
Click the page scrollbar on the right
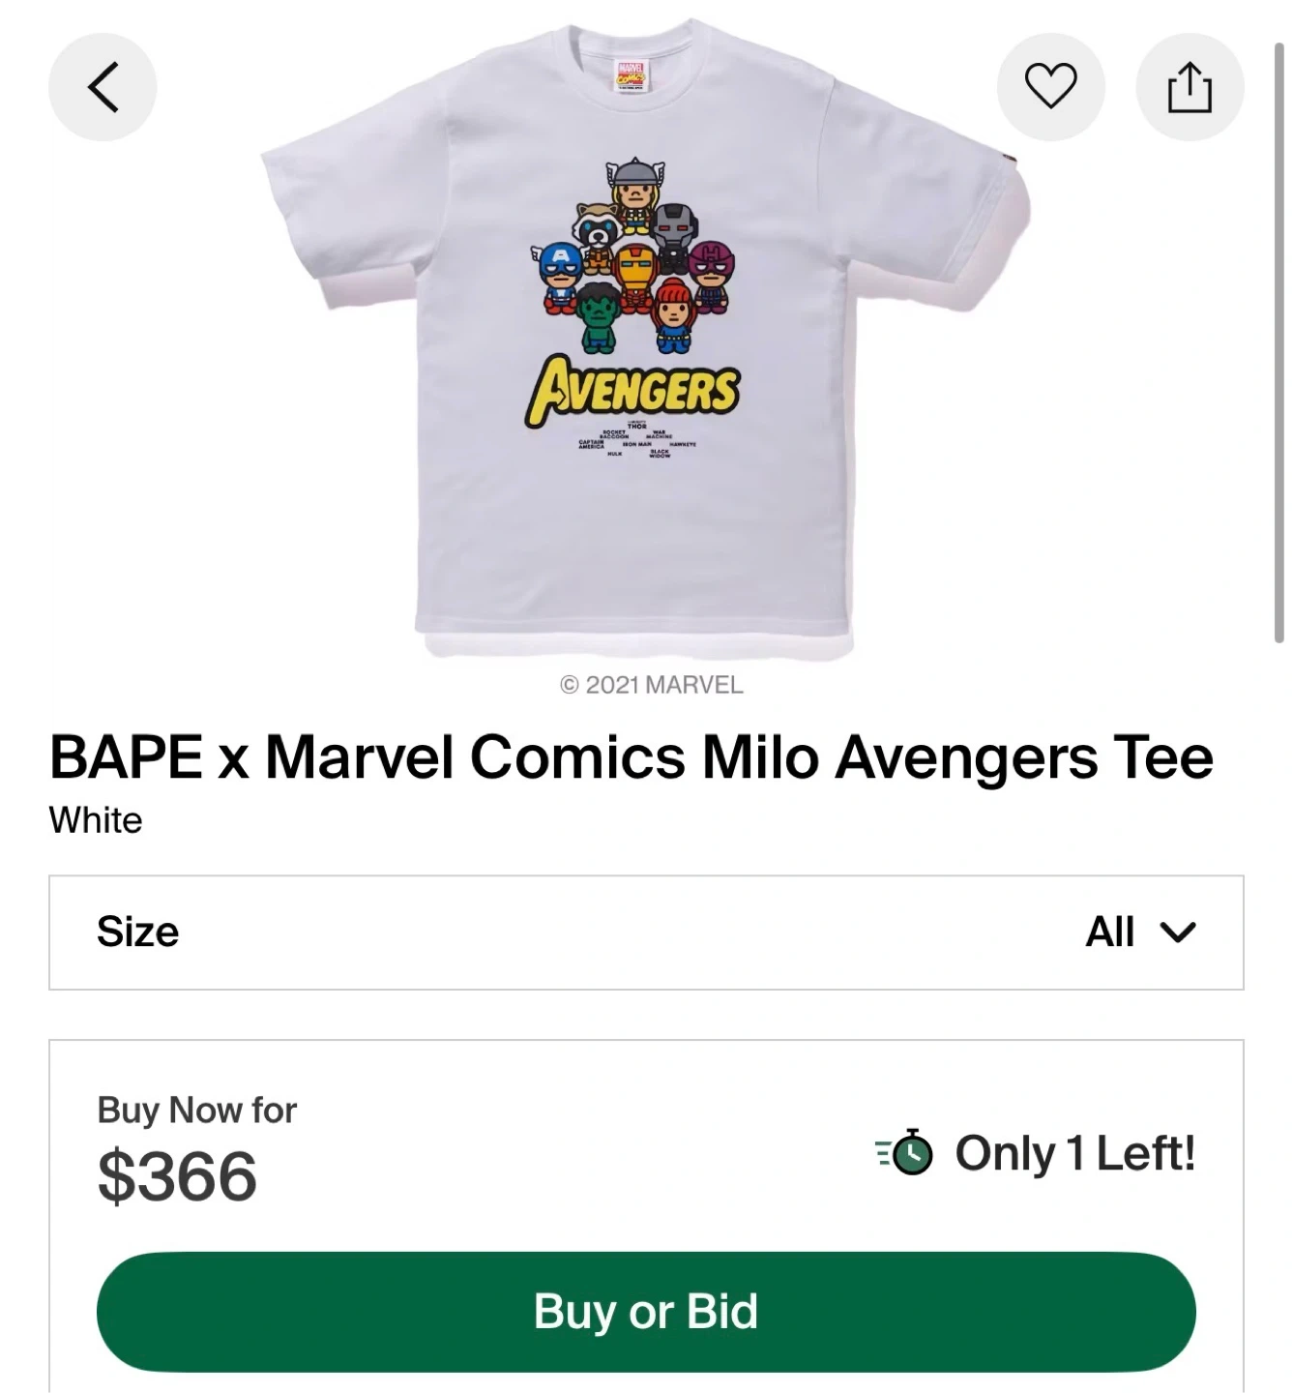1278,339
